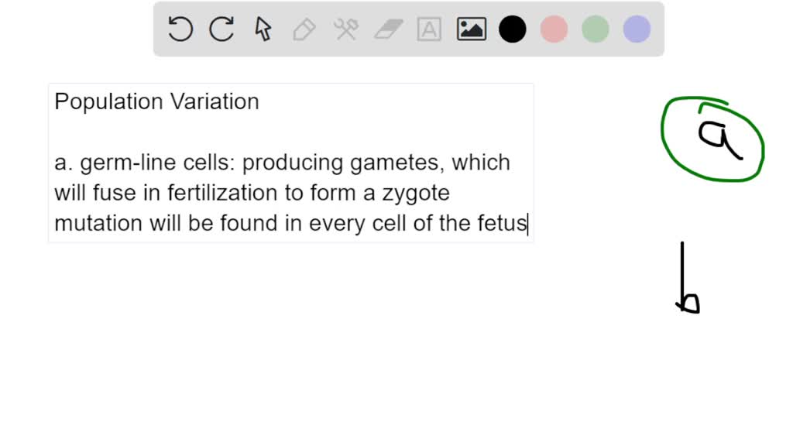Click the handwritten letter a in green circle

(720, 138)
